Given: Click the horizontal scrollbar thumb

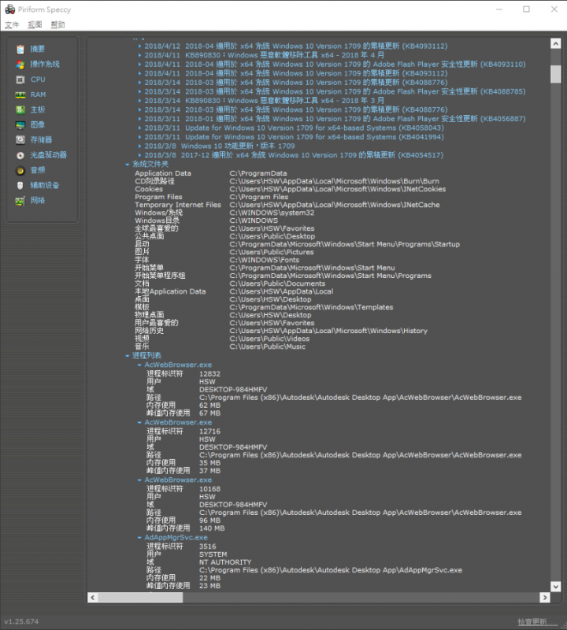Looking at the screenshot, I should 141,598.
